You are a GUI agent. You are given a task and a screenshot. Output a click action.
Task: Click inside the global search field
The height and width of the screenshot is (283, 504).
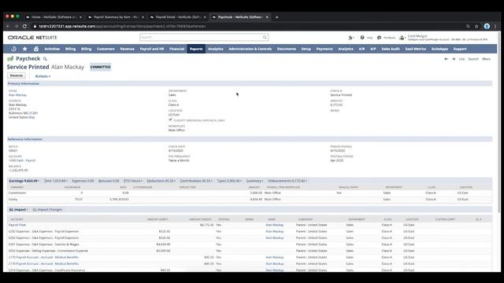coord(201,37)
